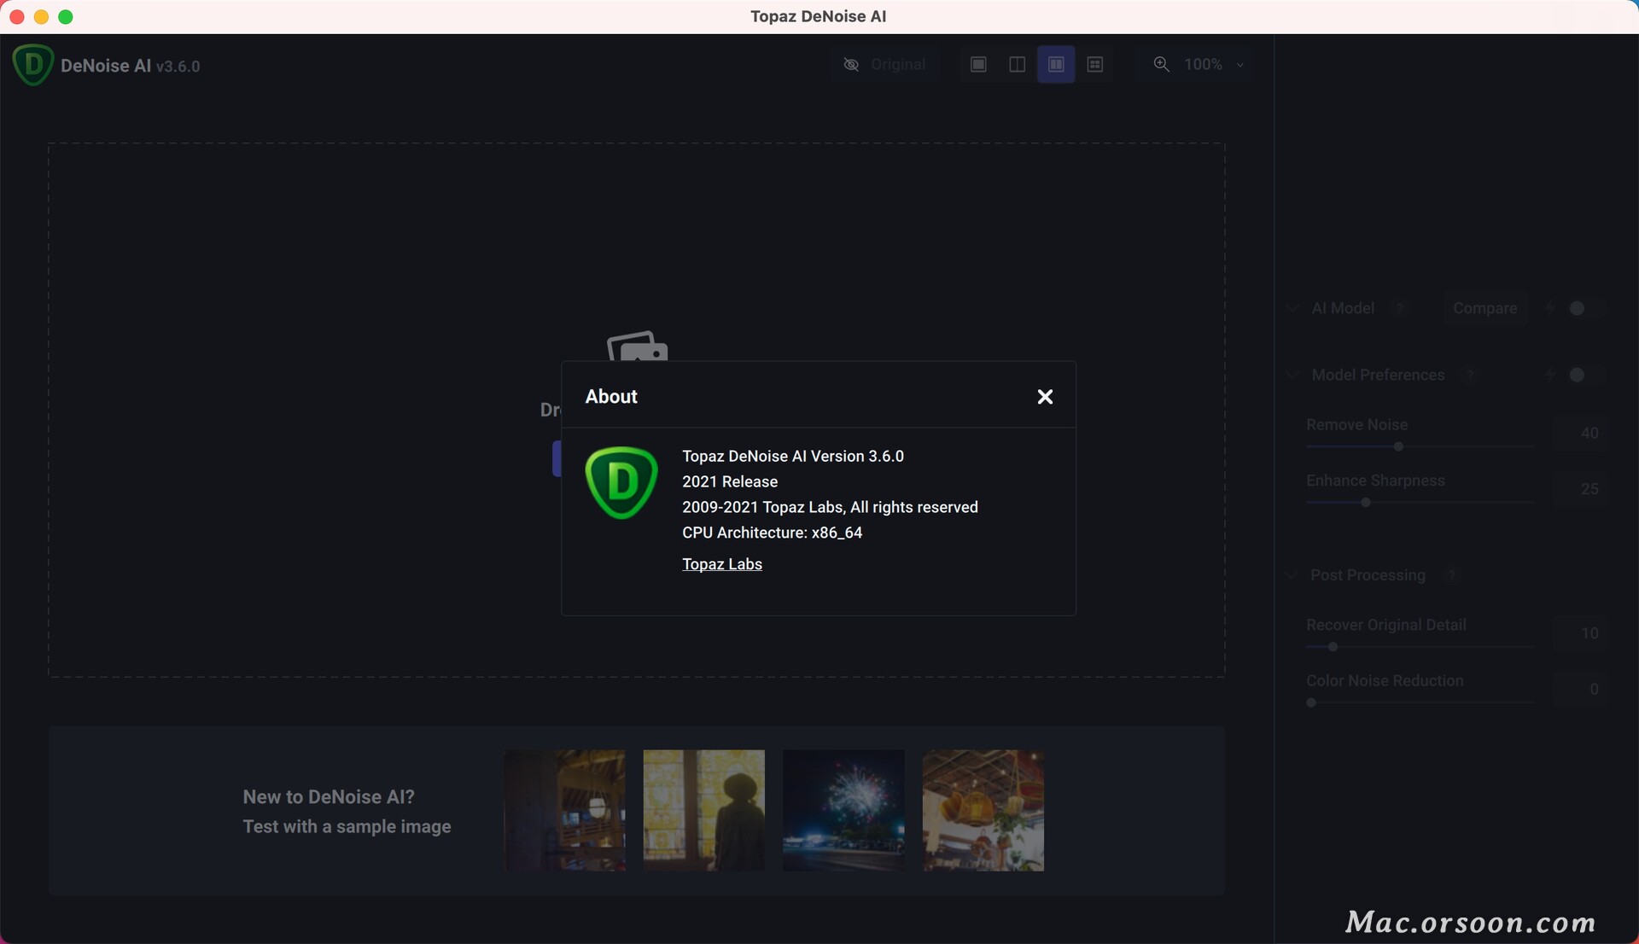This screenshot has height=944, width=1639.
Task: Switch to split view layout
Action: click(1017, 65)
